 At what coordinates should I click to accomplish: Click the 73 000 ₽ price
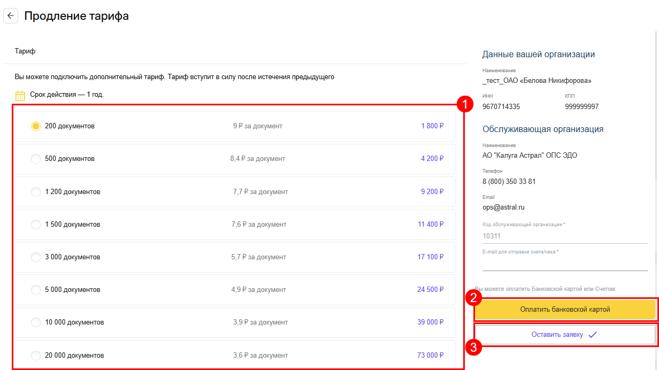tap(430, 356)
